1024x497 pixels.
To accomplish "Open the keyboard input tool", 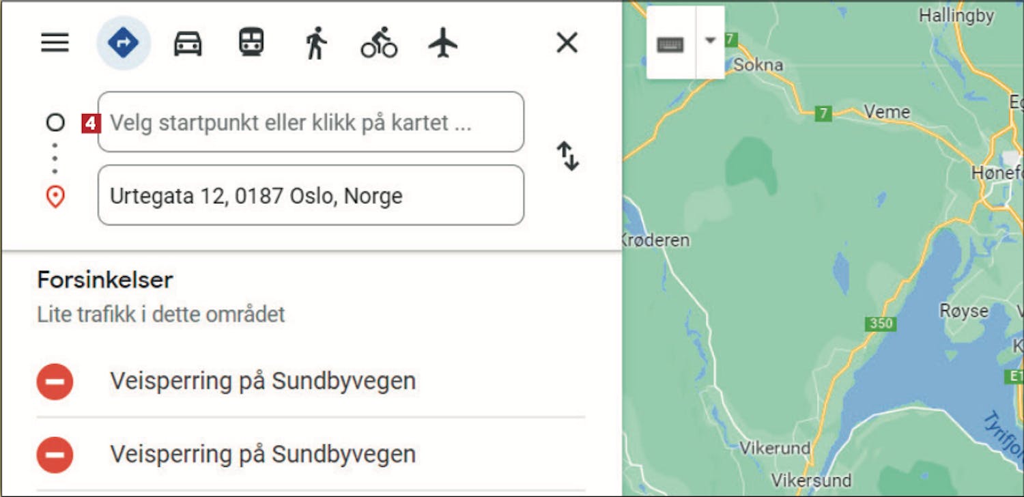I will point(670,43).
